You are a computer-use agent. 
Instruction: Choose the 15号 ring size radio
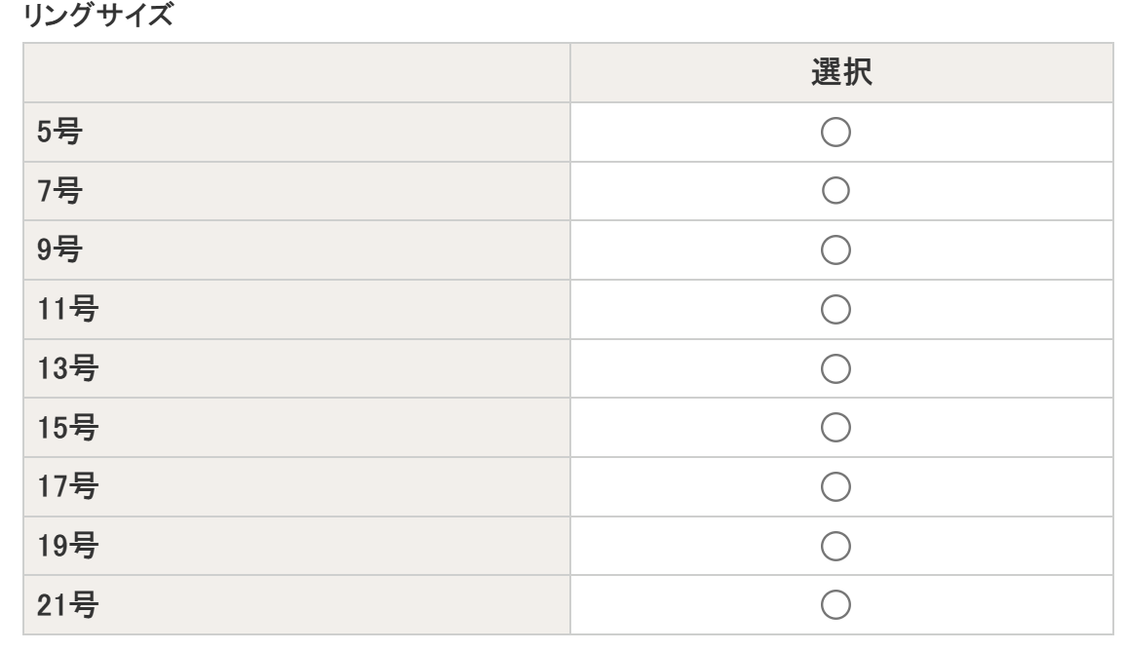pyautogui.click(x=837, y=426)
